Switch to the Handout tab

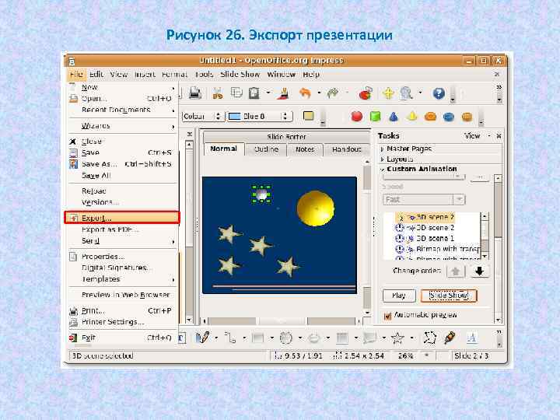click(346, 149)
